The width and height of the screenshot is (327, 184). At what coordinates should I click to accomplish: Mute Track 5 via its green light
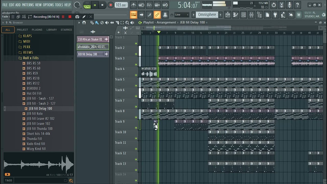pos(136,86)
